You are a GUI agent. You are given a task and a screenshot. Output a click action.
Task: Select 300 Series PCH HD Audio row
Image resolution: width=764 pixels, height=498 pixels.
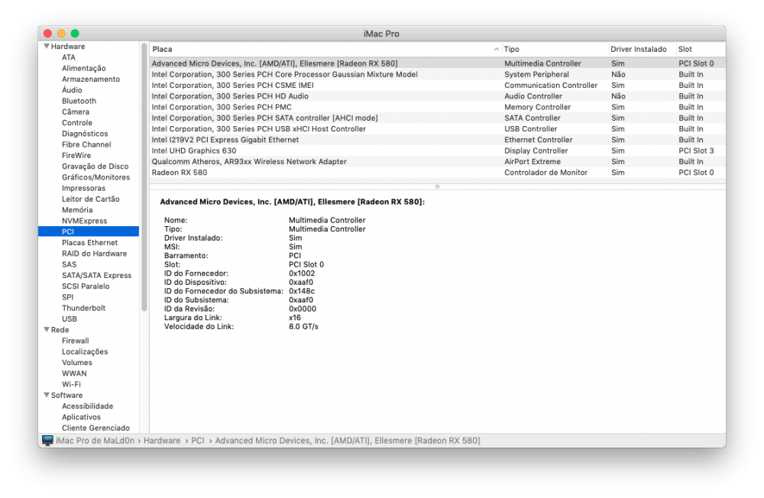pyautogui.click(x=438, y=96)
